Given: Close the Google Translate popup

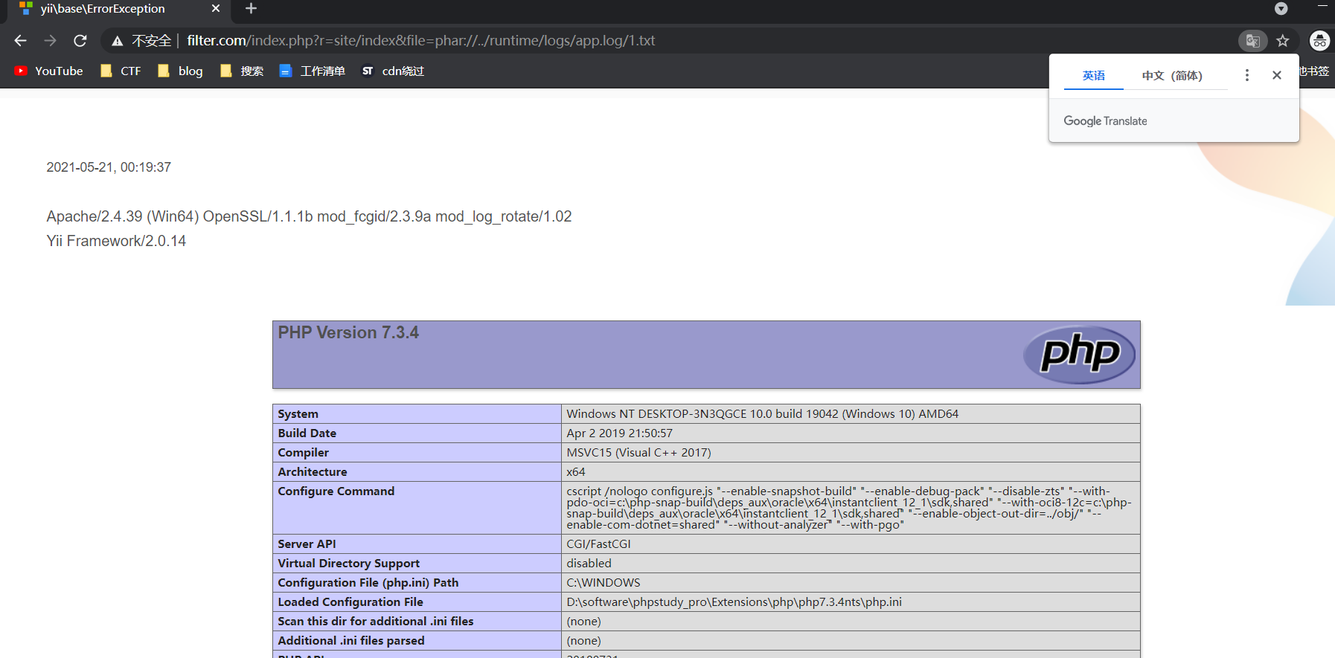Looking at the screenshot, I should 1277,75.
